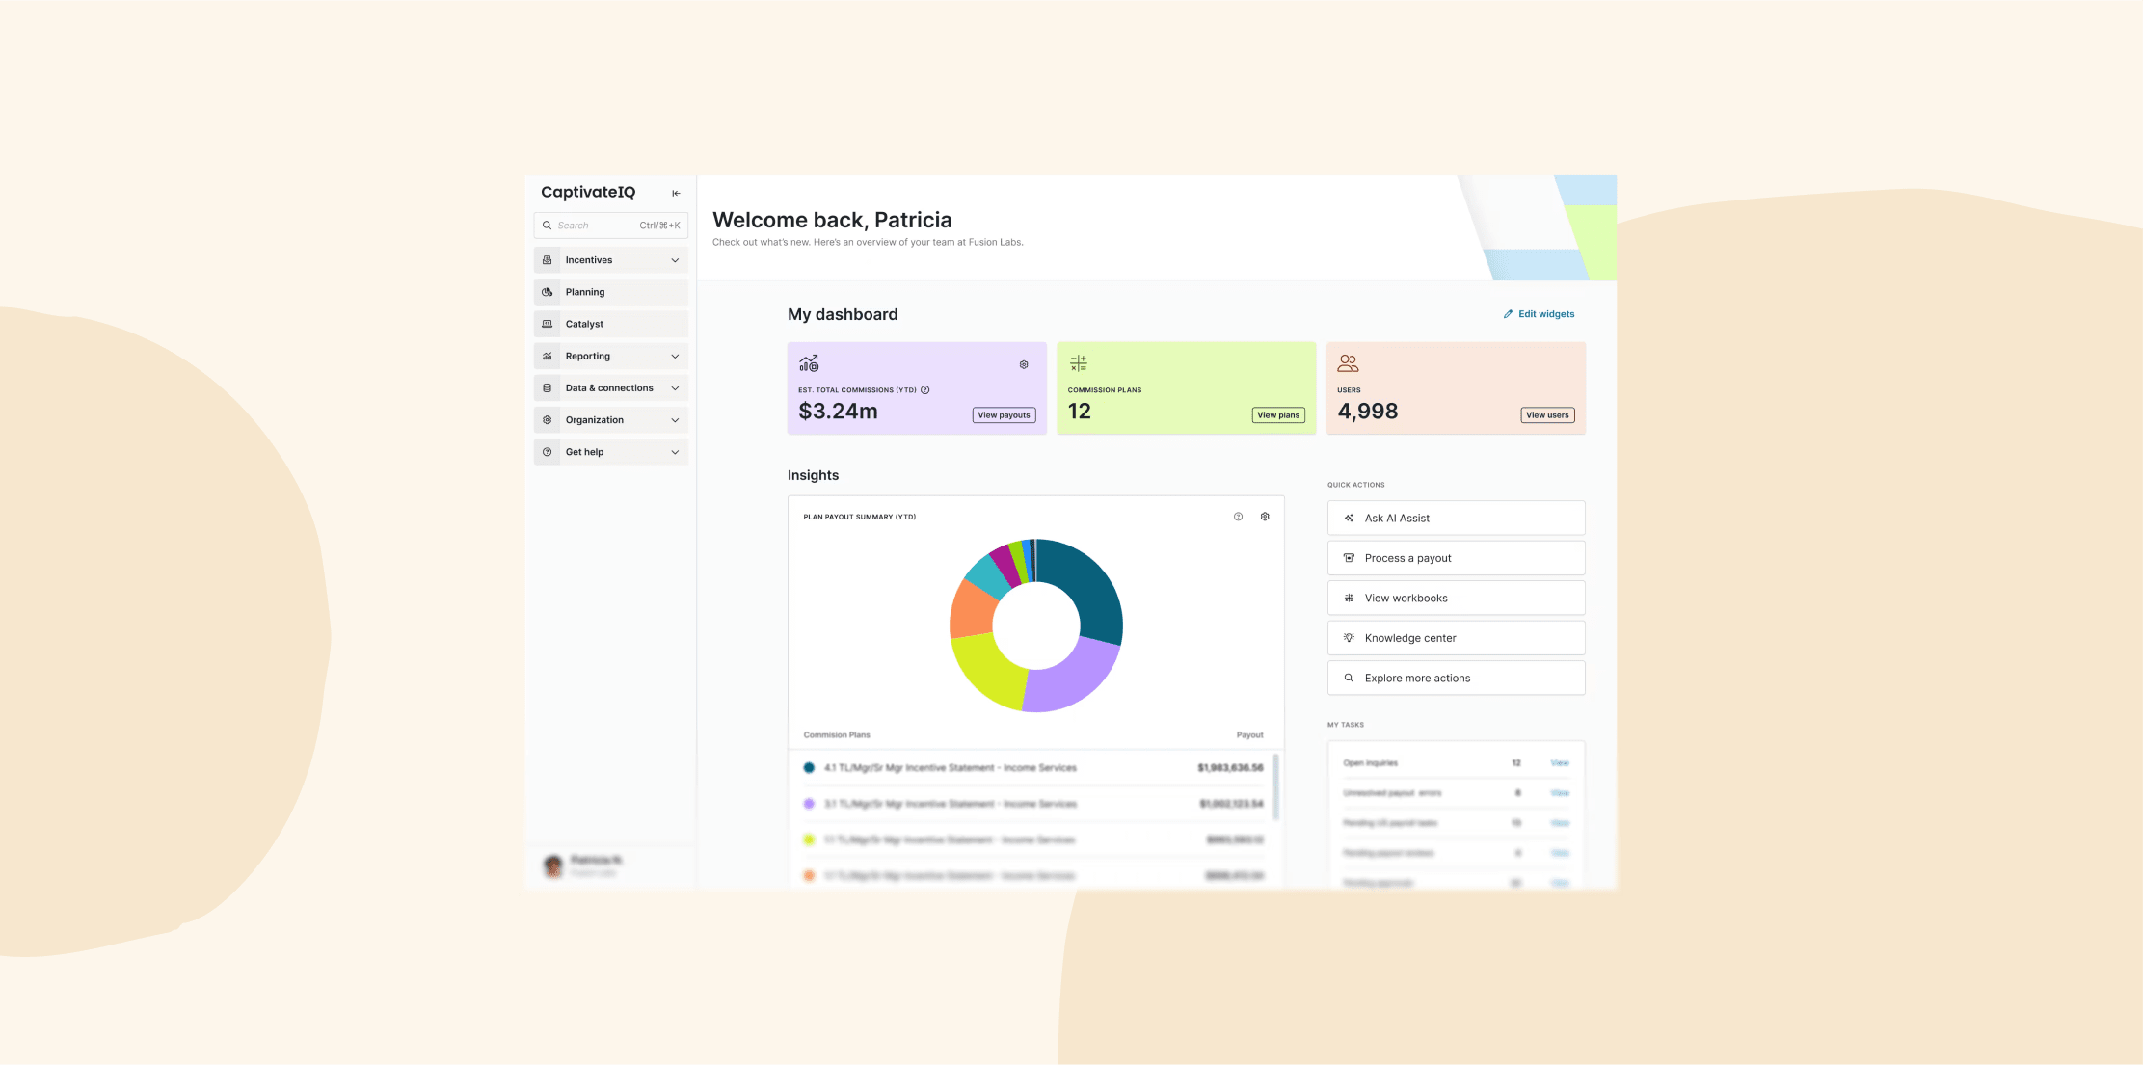Open the Knowledge center quick action
The image size is (2143, 1065).
coord(1456,638)
